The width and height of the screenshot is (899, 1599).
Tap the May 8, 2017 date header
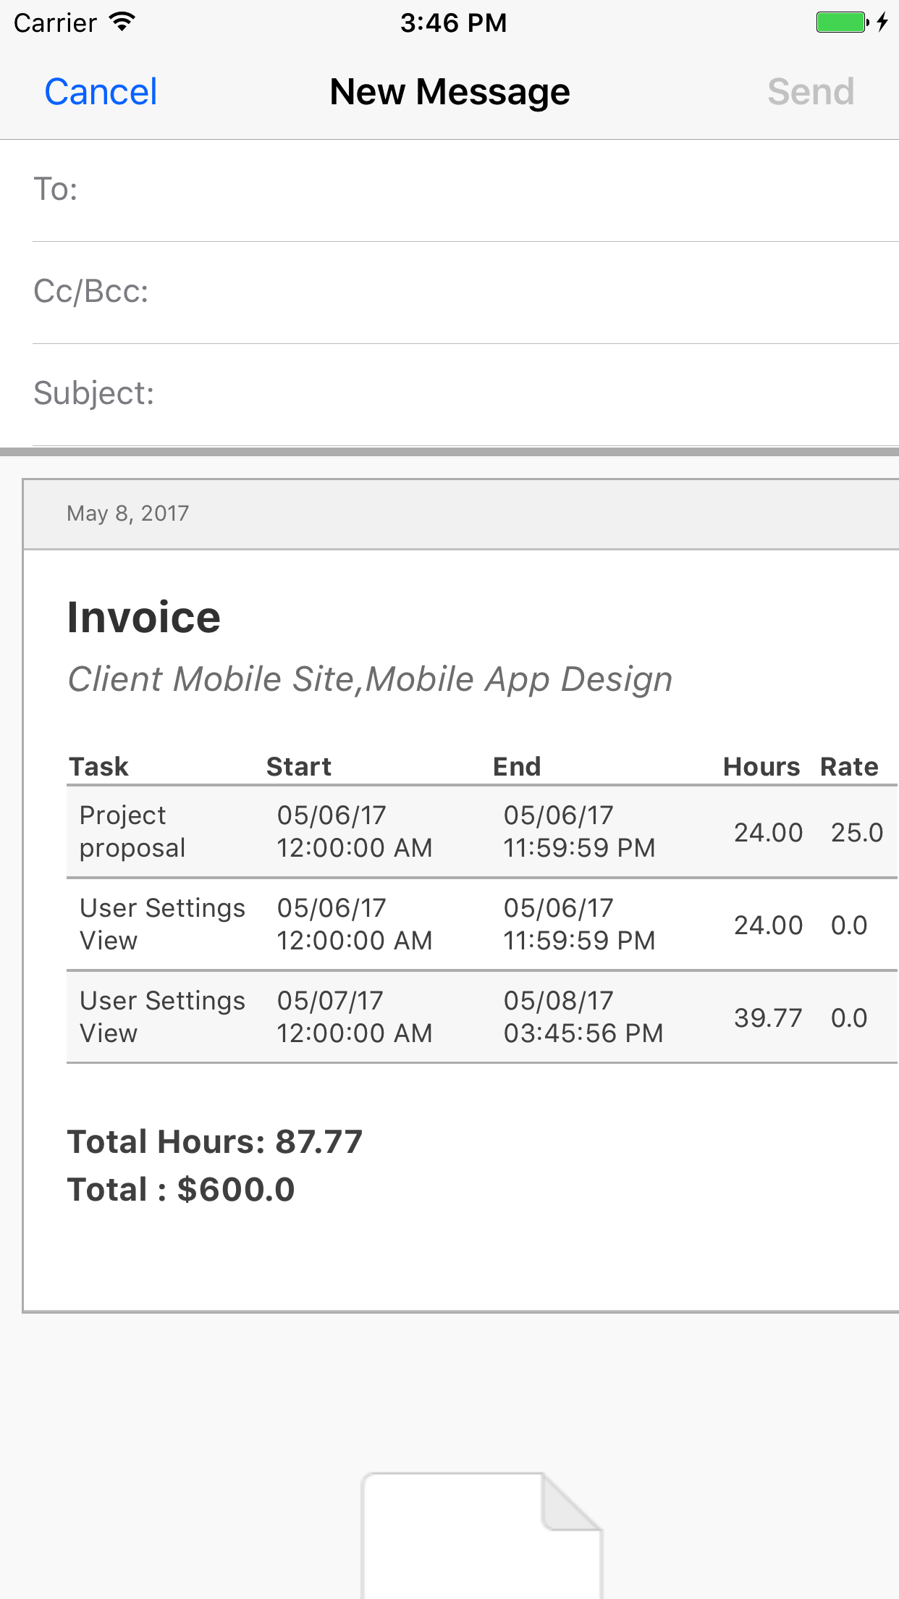128,513
